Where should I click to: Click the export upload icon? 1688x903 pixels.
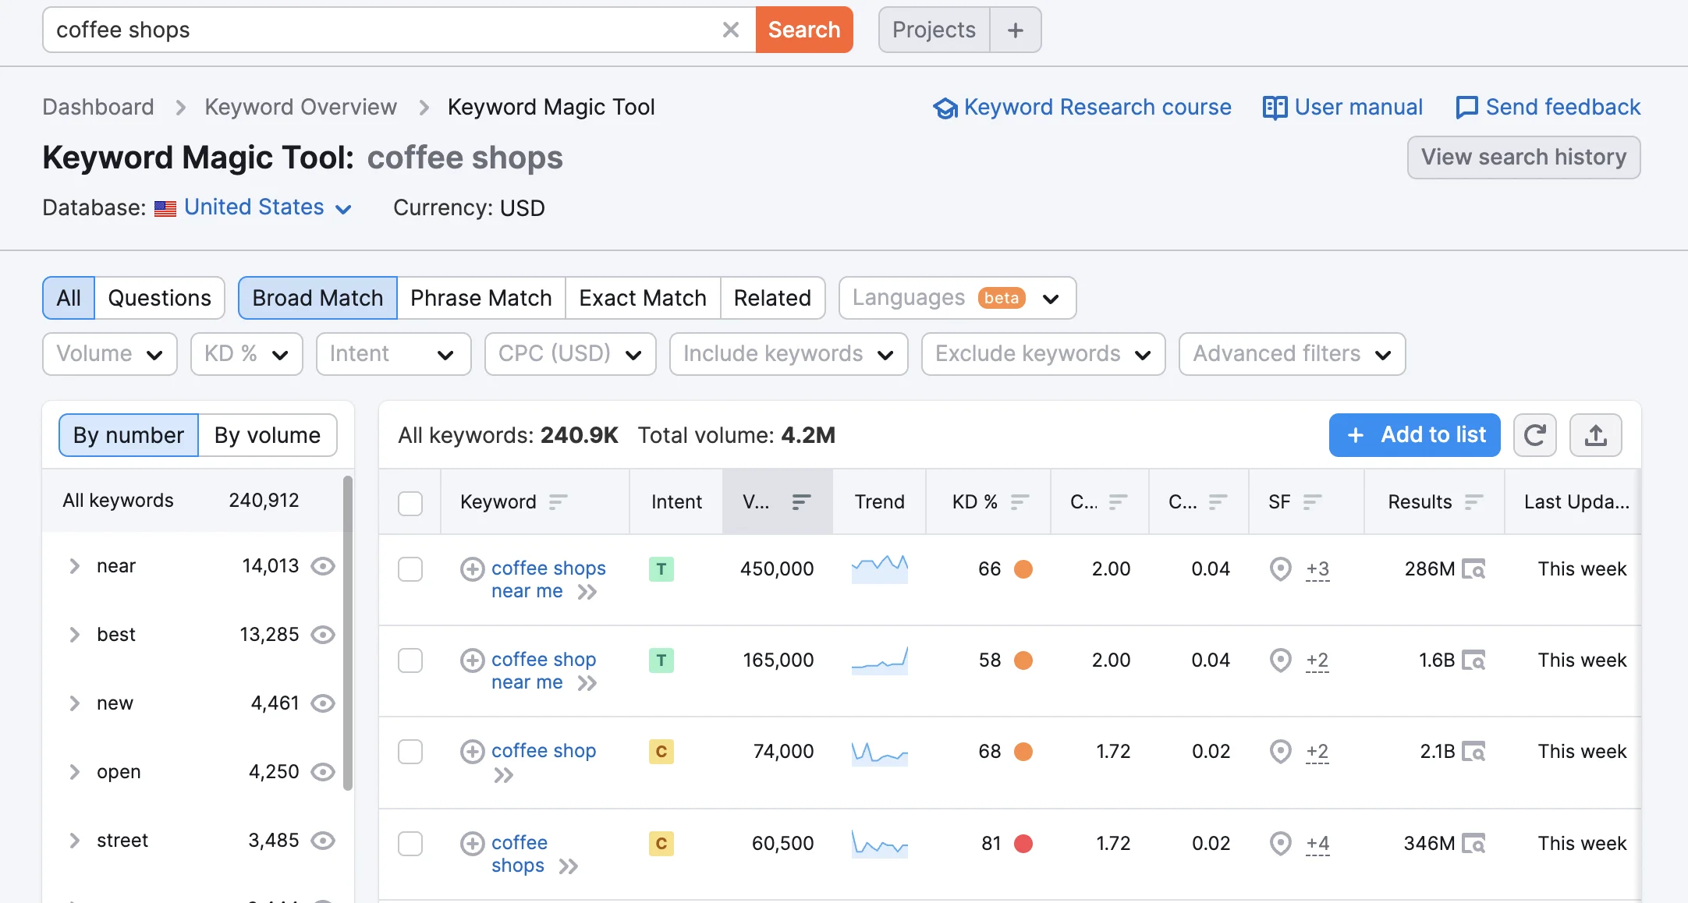pos(1595,435)
